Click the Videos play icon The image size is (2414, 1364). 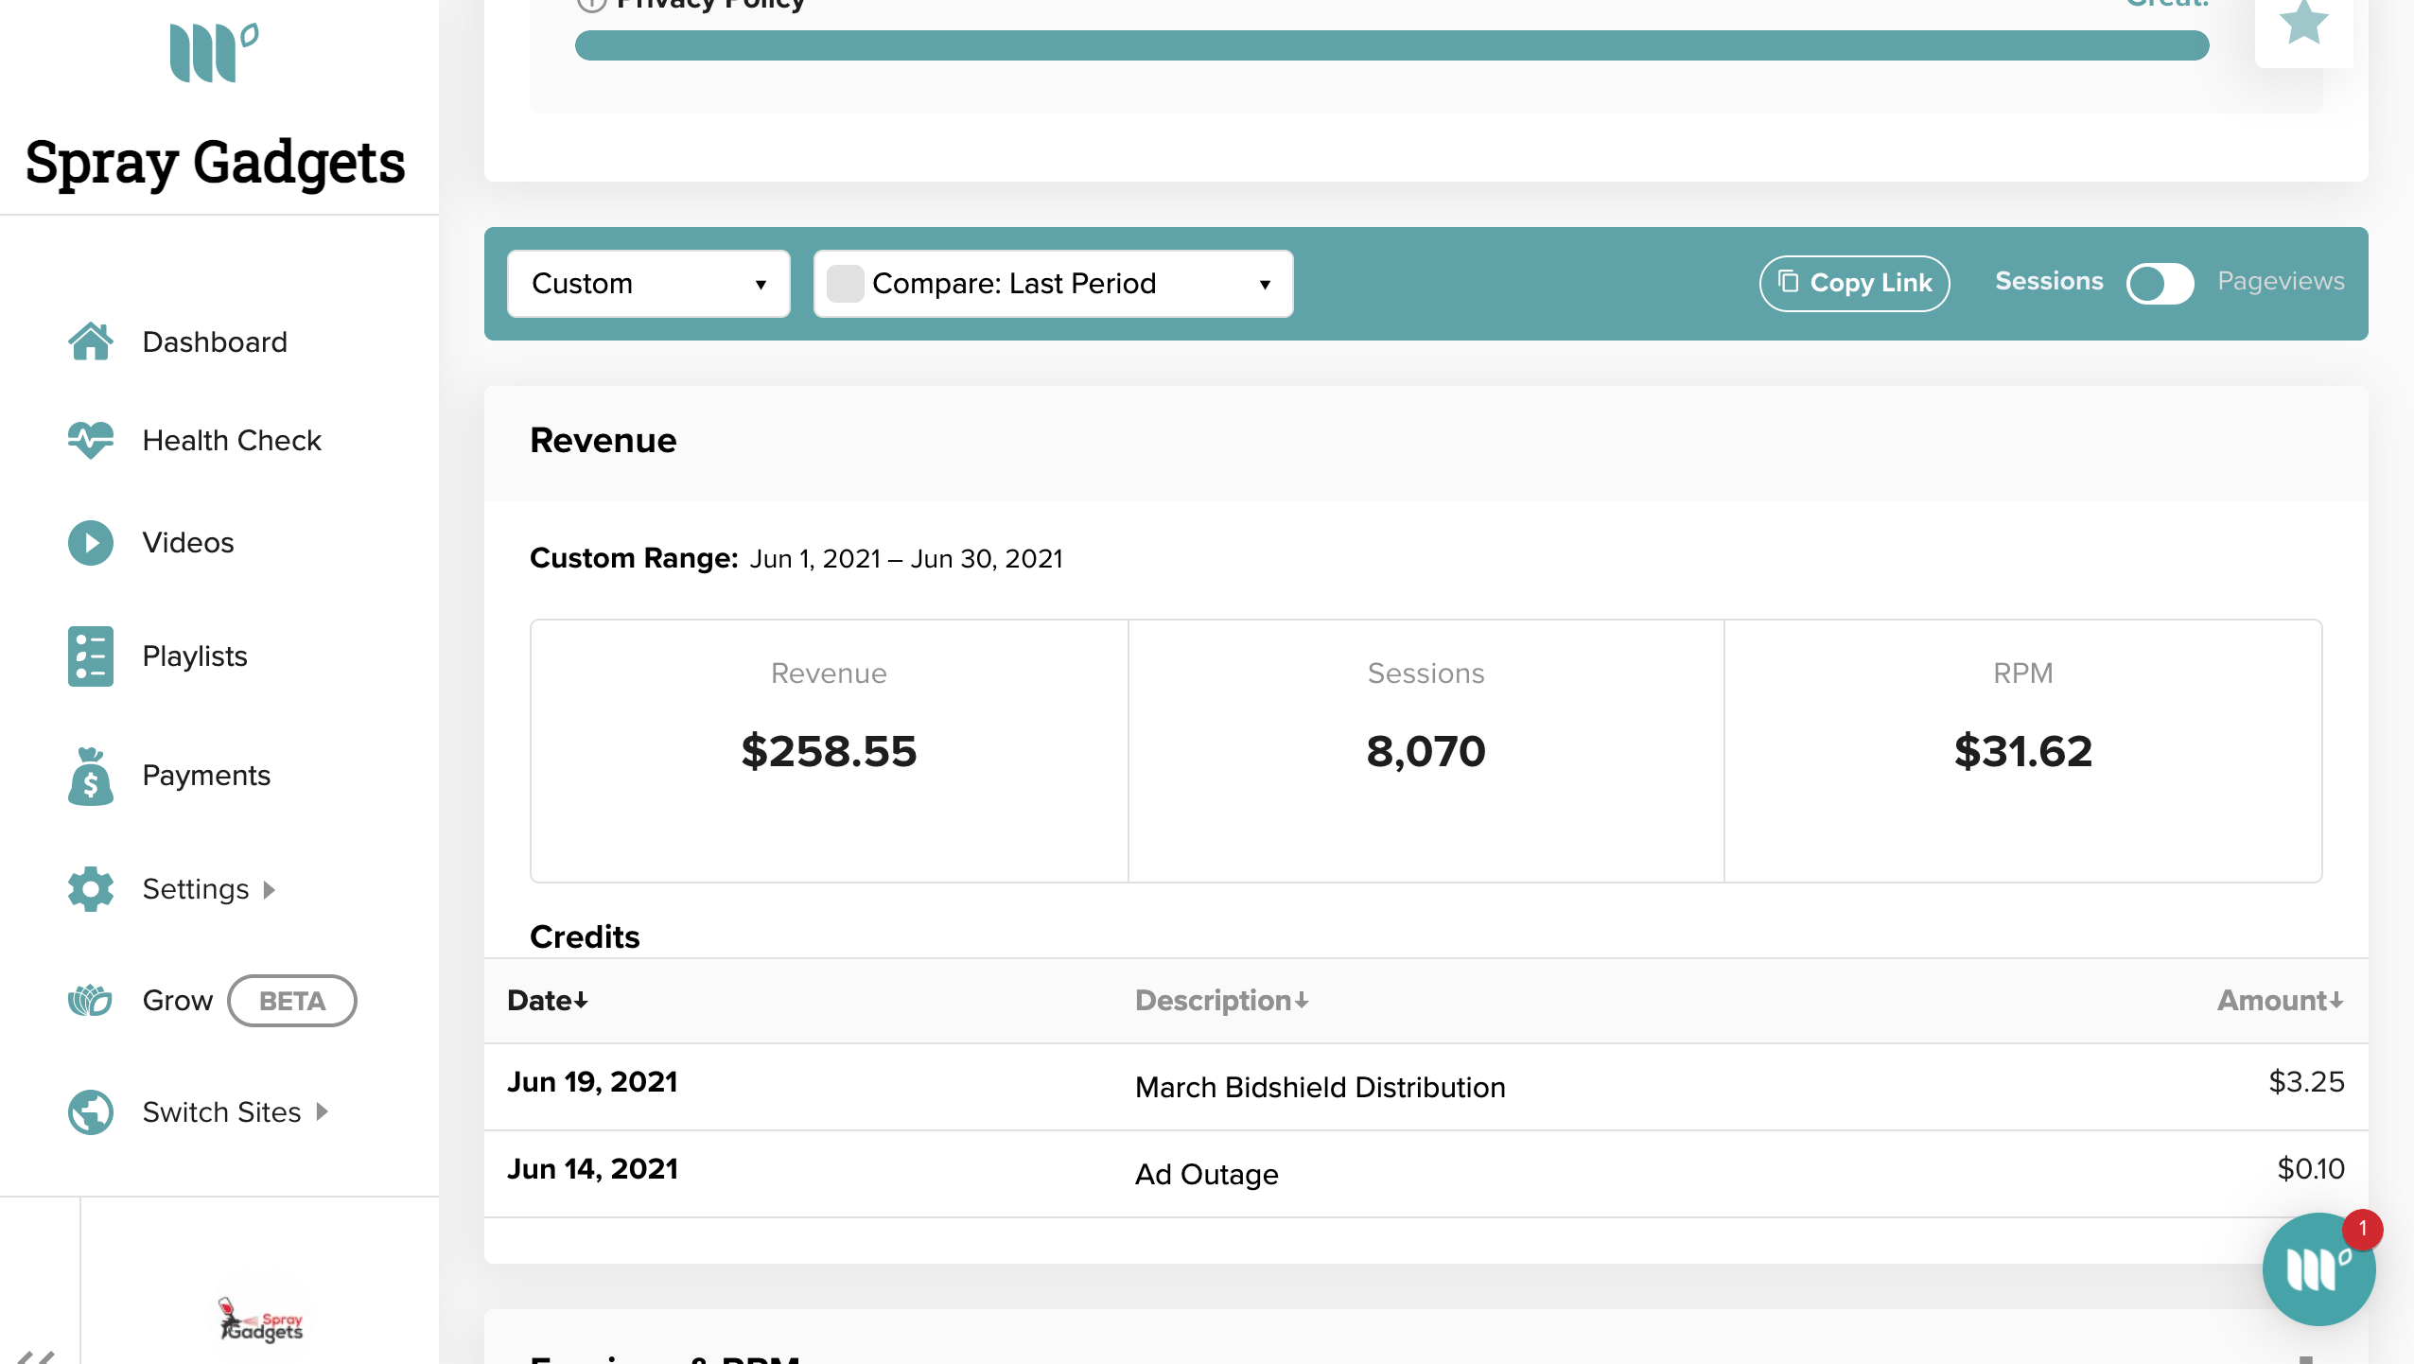[90, 543]
